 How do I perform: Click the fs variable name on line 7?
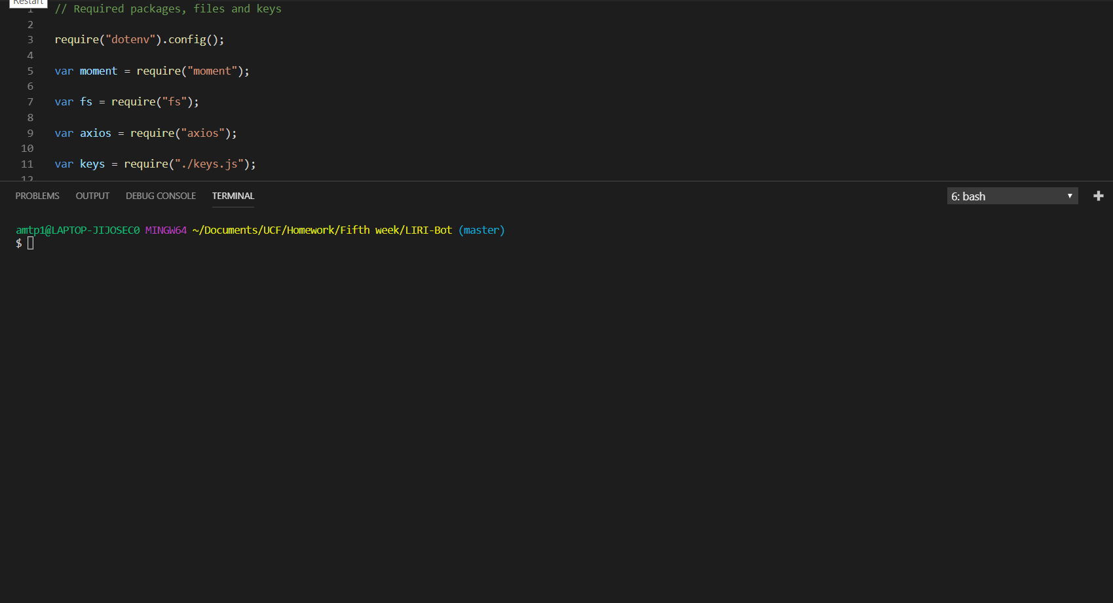pyautogui.click(x=86, y=101)
